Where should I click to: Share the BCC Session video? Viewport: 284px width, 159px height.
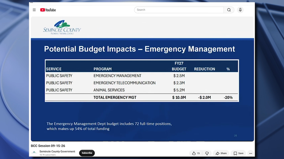(x=221, y=153)
